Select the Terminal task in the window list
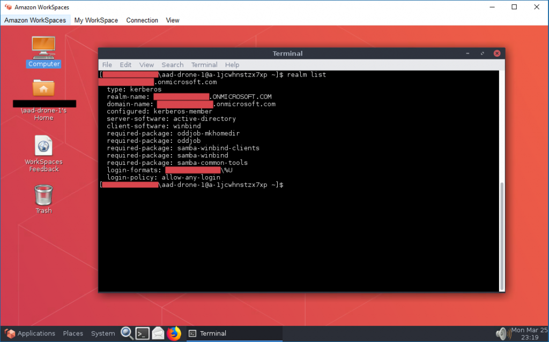The width and height of the screenshot is (549, 342). [x=234, y=333]
